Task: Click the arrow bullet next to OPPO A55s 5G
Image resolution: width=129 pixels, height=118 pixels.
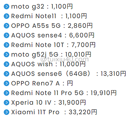Action: coord(6,26)
